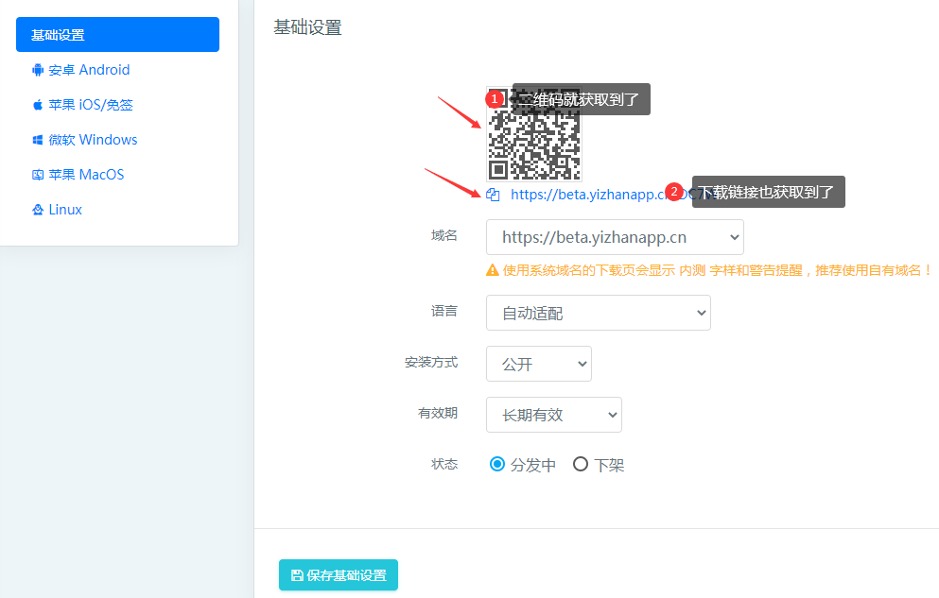Click the Android robot icon
This screenshot has height=598, width=939.
pyautogui.click(x=38, y=70)
